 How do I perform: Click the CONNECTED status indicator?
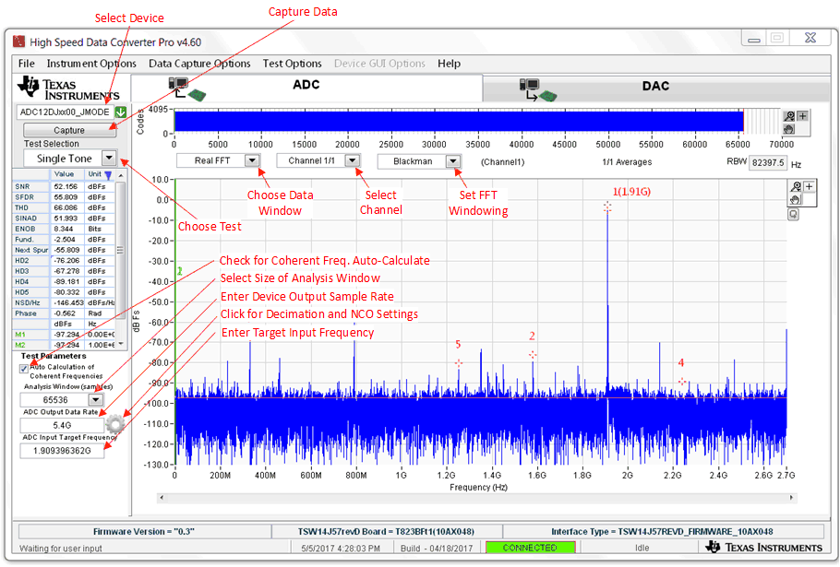(530, 547)
